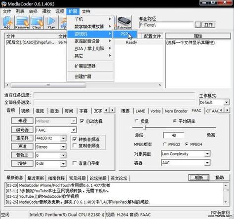Select the 平均码率 radio button
The width and height of the screenshot is (234, 219).
click(x=175, y=121)
